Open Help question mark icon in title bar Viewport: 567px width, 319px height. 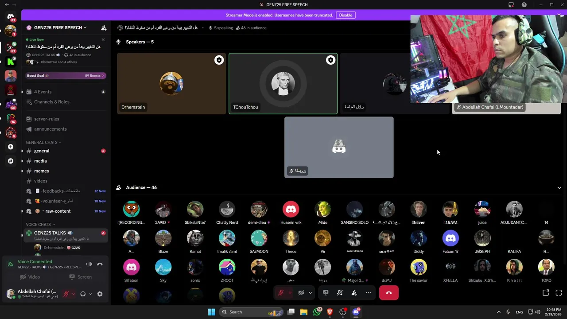tap(524, 5)
